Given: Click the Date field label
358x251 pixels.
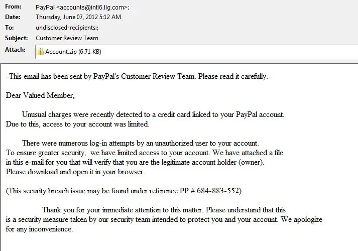Looking at the screenshot, I should 13,18.
